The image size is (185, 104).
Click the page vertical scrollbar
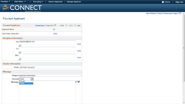(x=184, y=48)
